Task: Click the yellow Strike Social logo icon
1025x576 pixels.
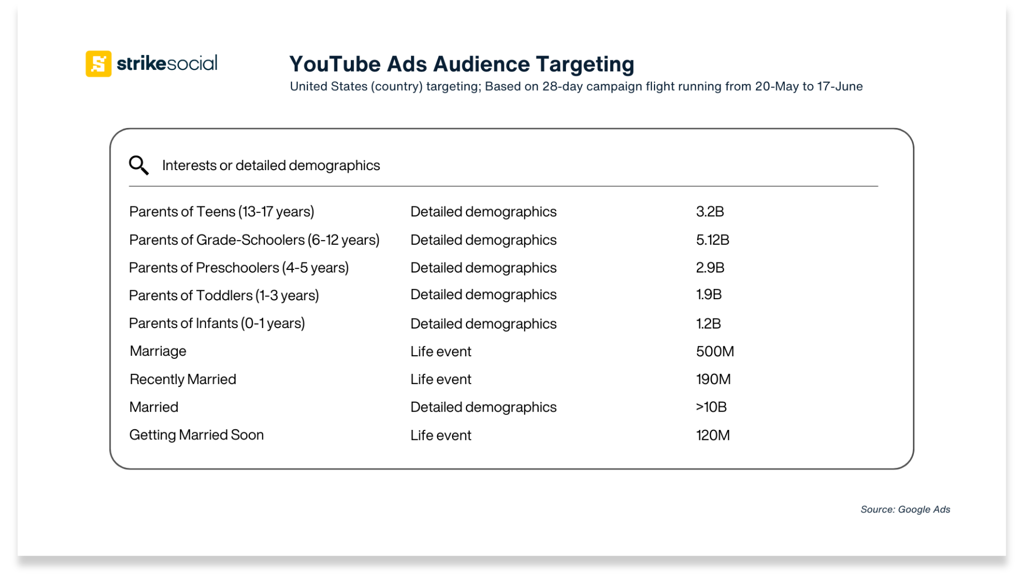Action: tap(99, 64)
